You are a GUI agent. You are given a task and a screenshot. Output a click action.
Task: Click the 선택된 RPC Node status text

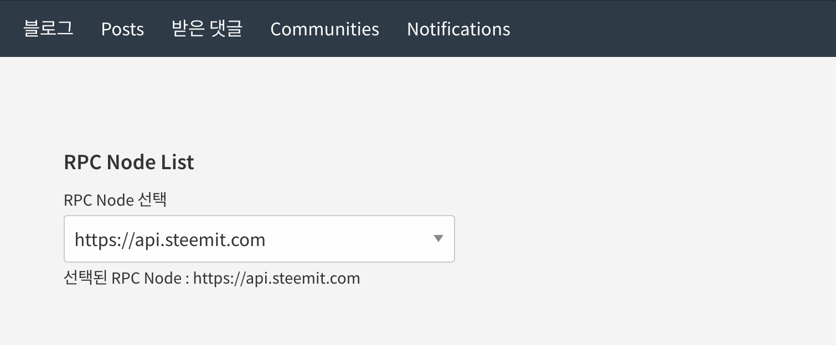pyautogui.click(x=125, y=278)
